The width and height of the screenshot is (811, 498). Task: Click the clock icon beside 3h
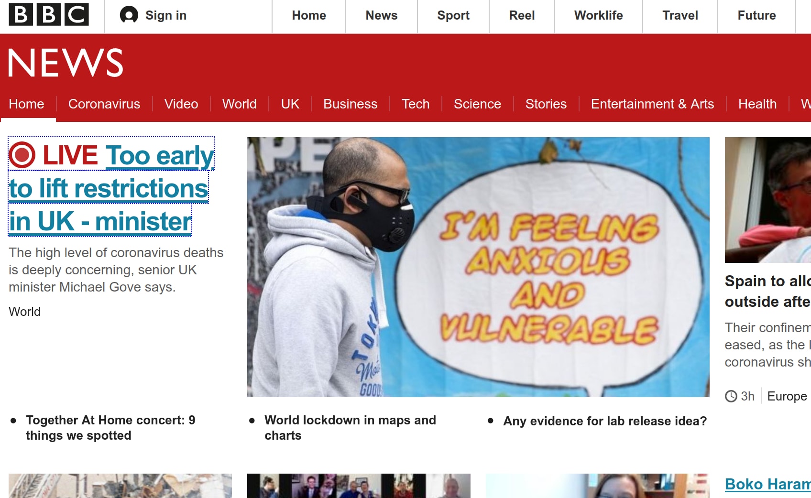[731, 396]
